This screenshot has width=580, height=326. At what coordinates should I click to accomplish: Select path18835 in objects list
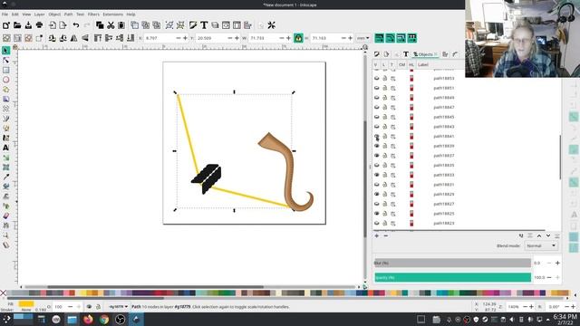pyautogui.click(x=443, y=165)
